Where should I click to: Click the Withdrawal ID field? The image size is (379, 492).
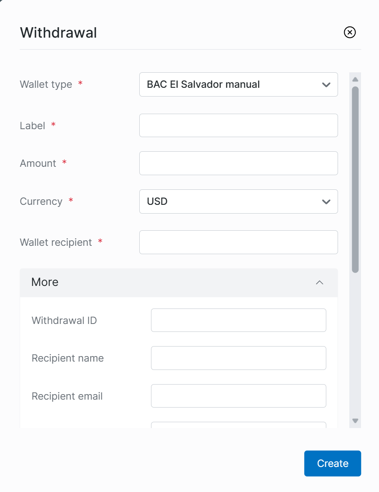[238, 320]
